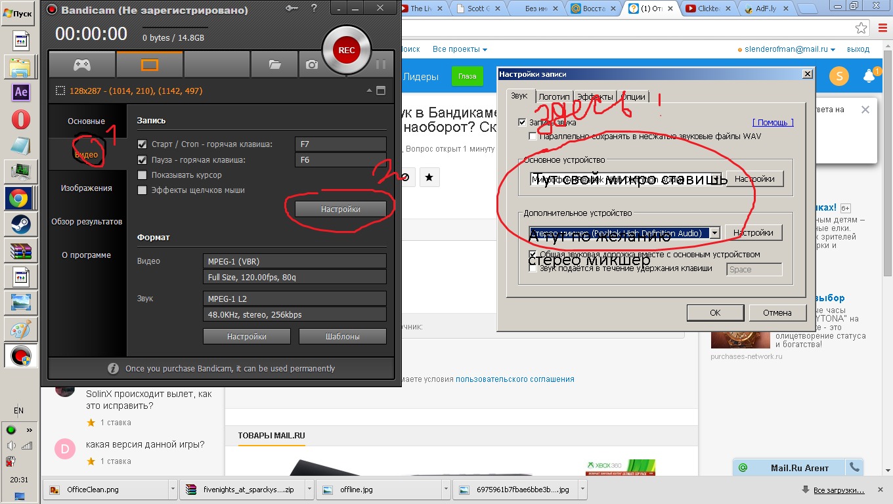Open Основные section in Bandicam sidebar
Screen dimensions: 893x504
click(x=87, y=121)
